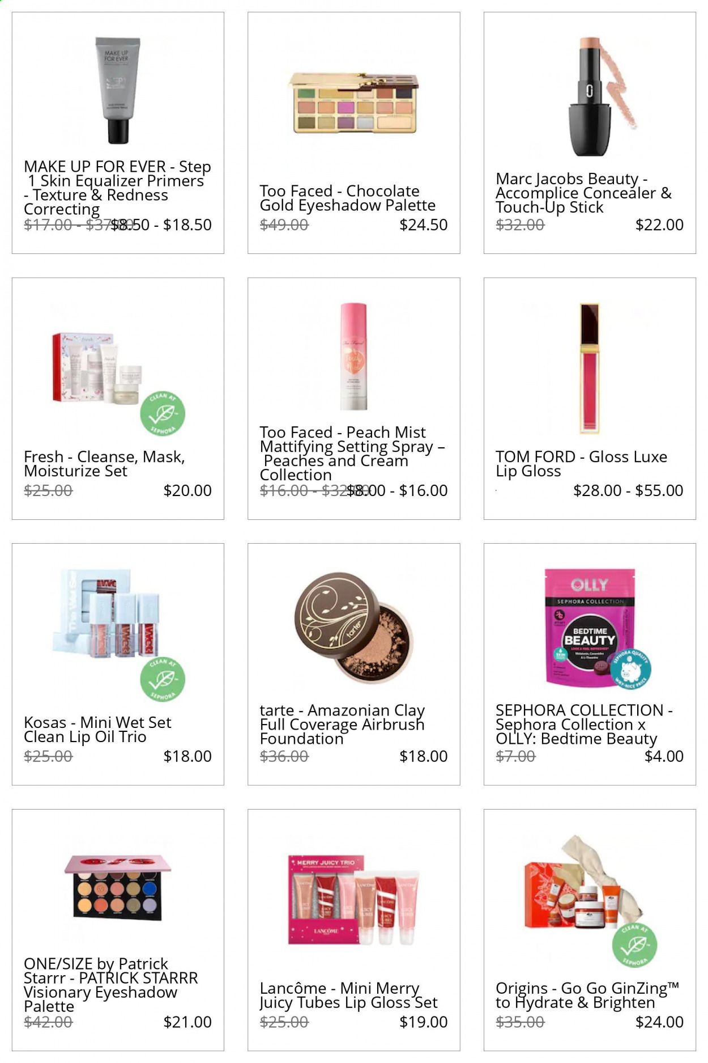Open the Chocolate Gold Eyeshadow Palette image
The height and width of the screenshot is (1063, 708).
coord(354,103)
